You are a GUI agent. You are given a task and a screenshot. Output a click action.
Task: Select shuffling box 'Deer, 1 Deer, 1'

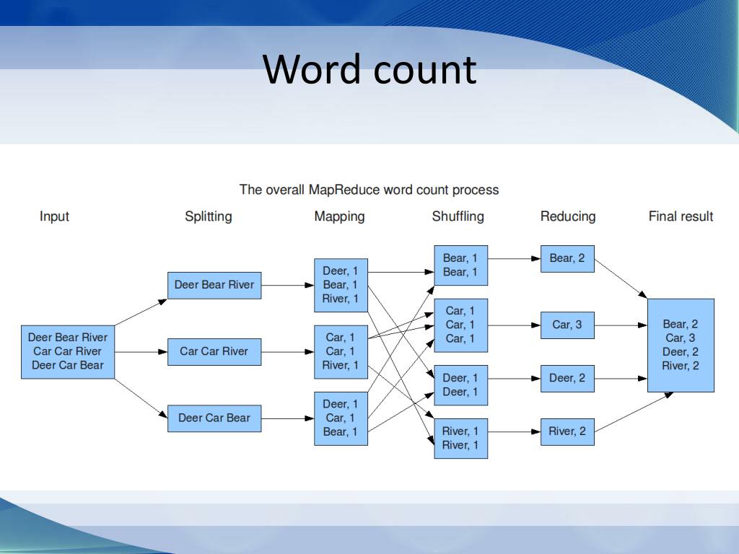click(460, 385)
